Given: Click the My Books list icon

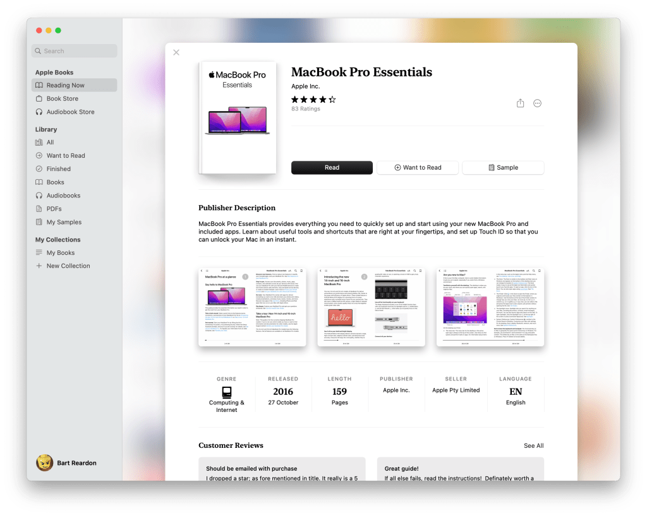Looking at the screenshot, I should tap(39, 252).
